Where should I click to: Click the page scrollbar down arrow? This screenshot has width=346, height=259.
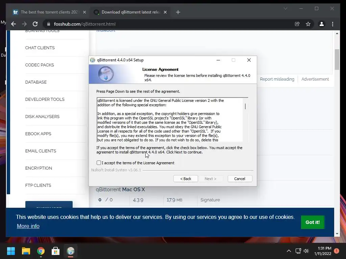[x=337, y=234]
